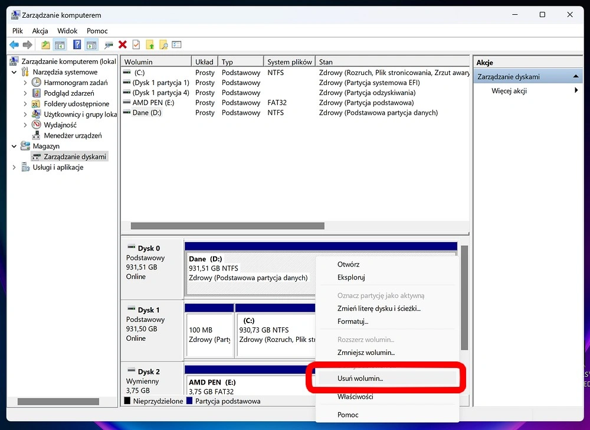Image resolution: width=590 pixels, height=430 pixels.
Task: Open Help via the blue question mark icon
Action: tap(77, 45)
